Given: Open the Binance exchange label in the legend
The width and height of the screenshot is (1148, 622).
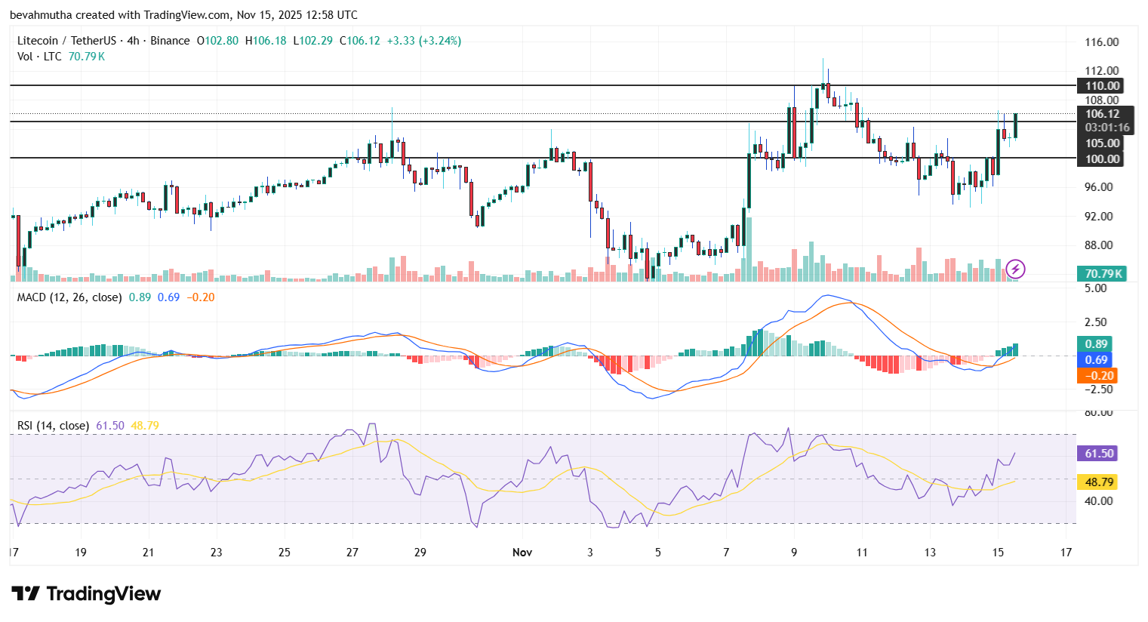Looking at the screenshot, I should pos(171,41).
